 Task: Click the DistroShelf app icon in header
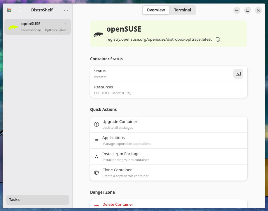[x=9, y=10]
